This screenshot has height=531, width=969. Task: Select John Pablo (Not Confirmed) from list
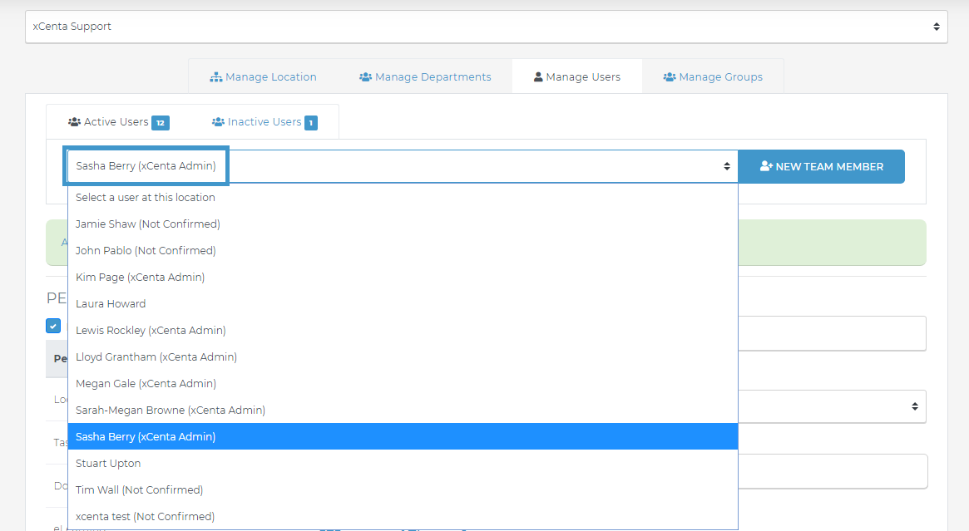(403, 251)
